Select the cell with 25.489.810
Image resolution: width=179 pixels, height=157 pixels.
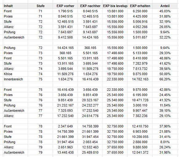90,152
